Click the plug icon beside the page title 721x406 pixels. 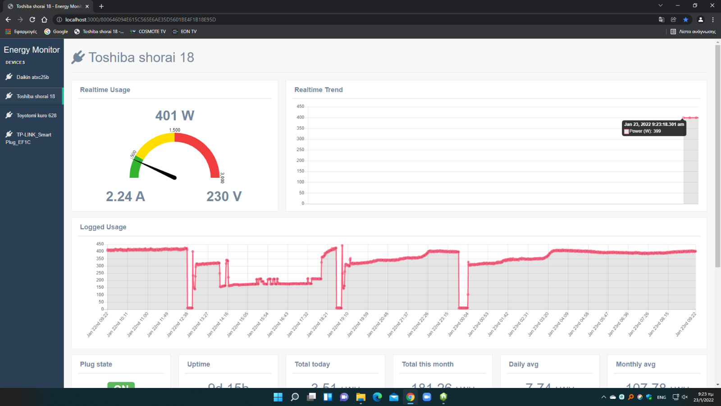(78, 57)
